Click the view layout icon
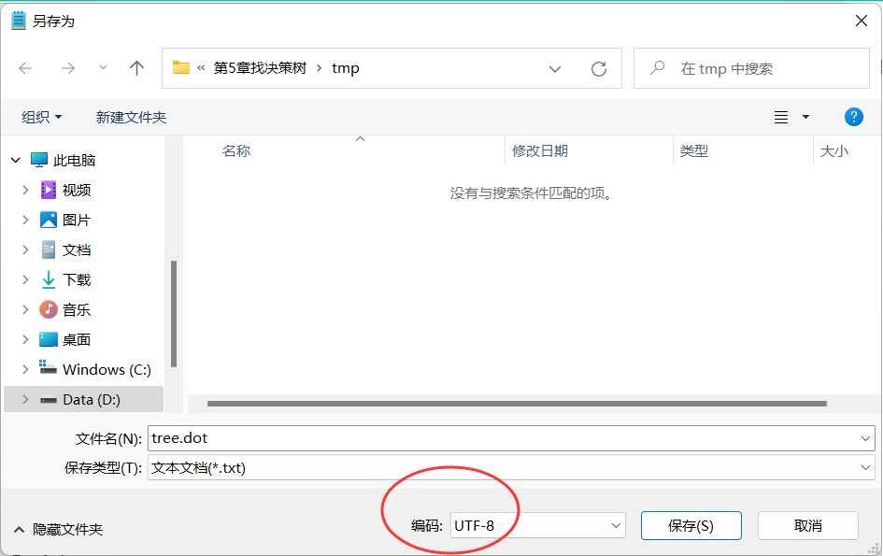The image size is (883, 556). point(780,117)
